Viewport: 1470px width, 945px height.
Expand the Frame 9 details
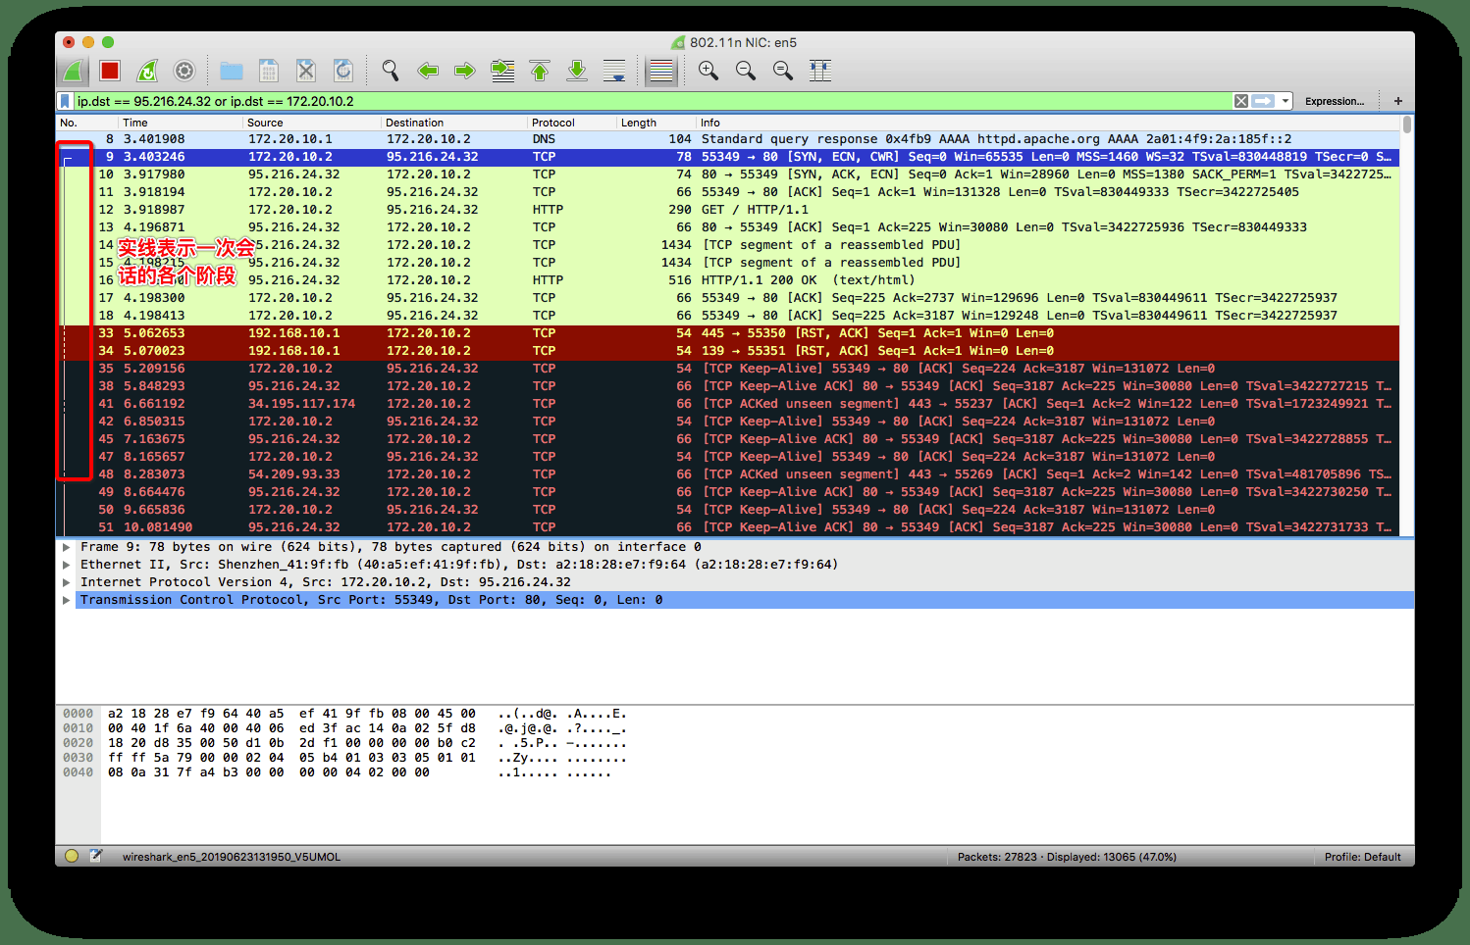(x=67, y=547)
